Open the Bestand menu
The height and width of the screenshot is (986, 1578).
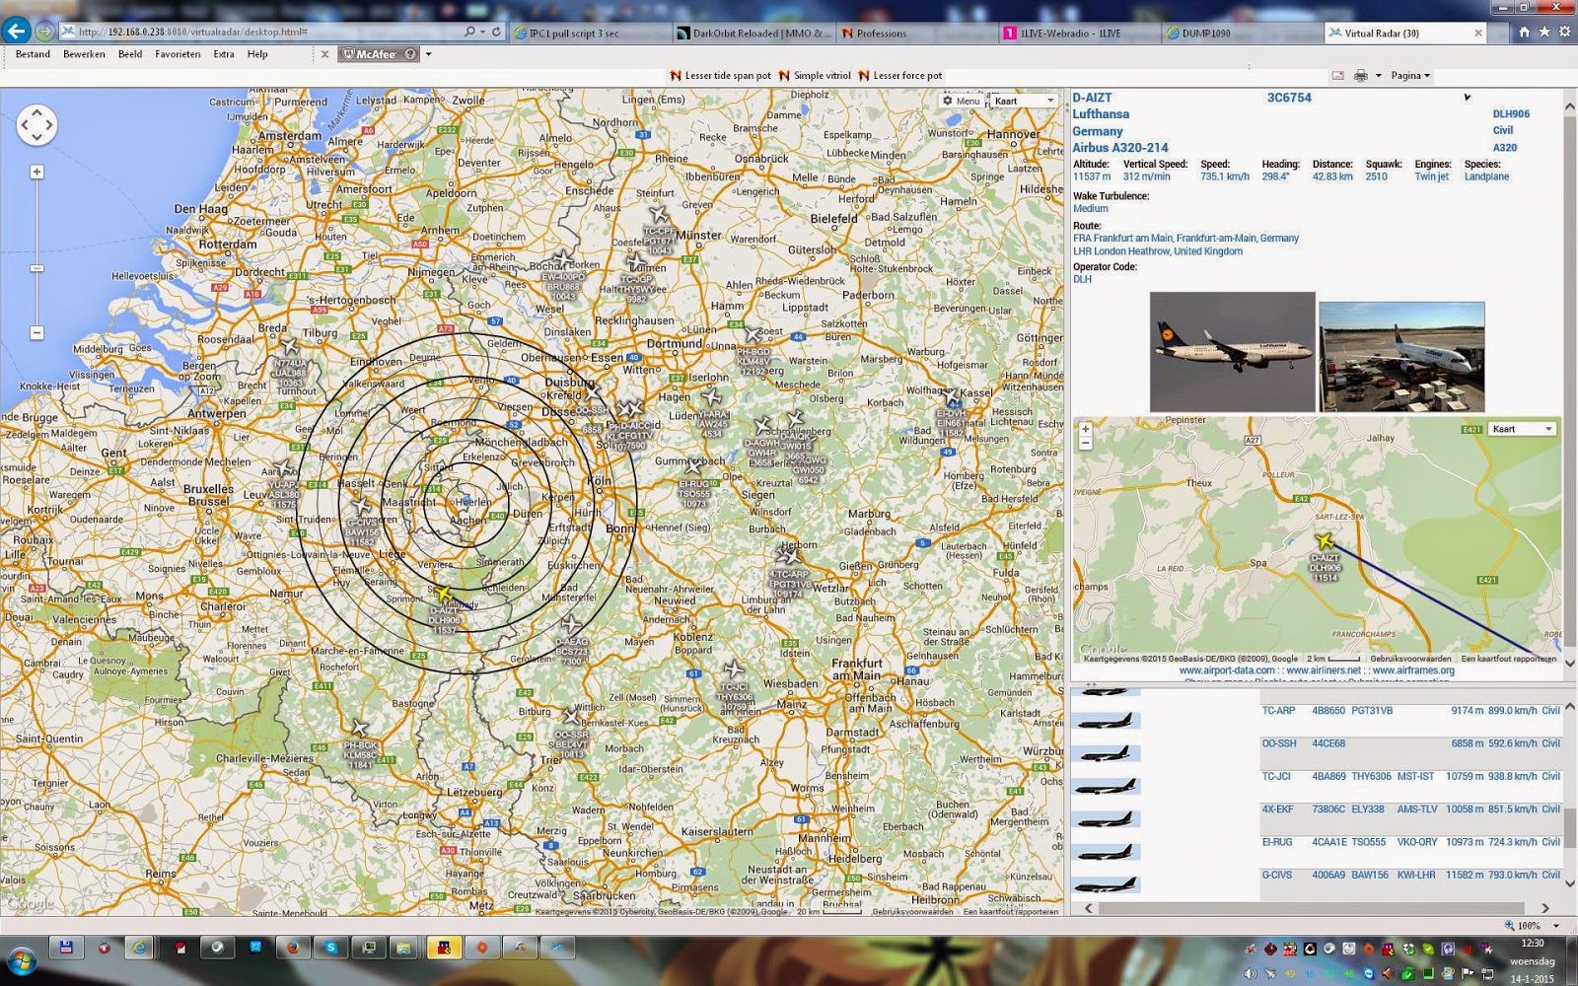tap(33, 54)
